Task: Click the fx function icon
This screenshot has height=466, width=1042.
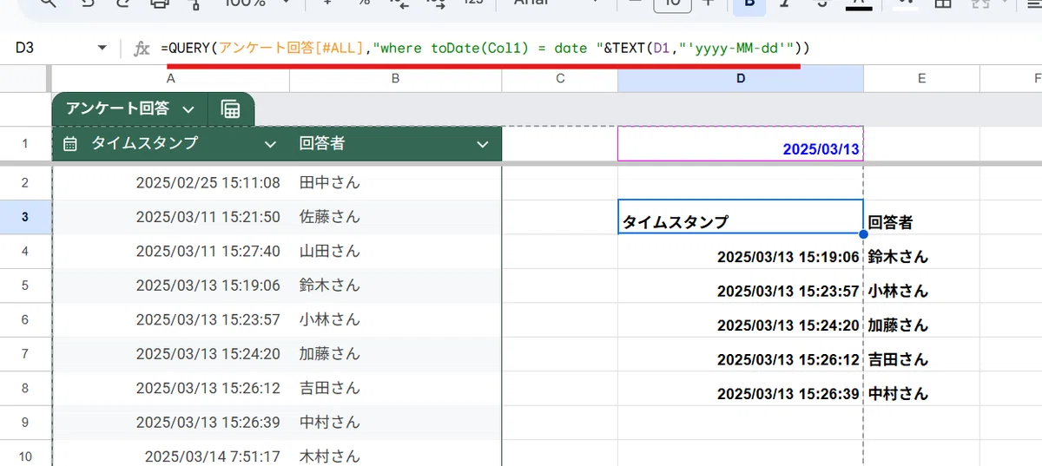Action: tap(142, 48)
